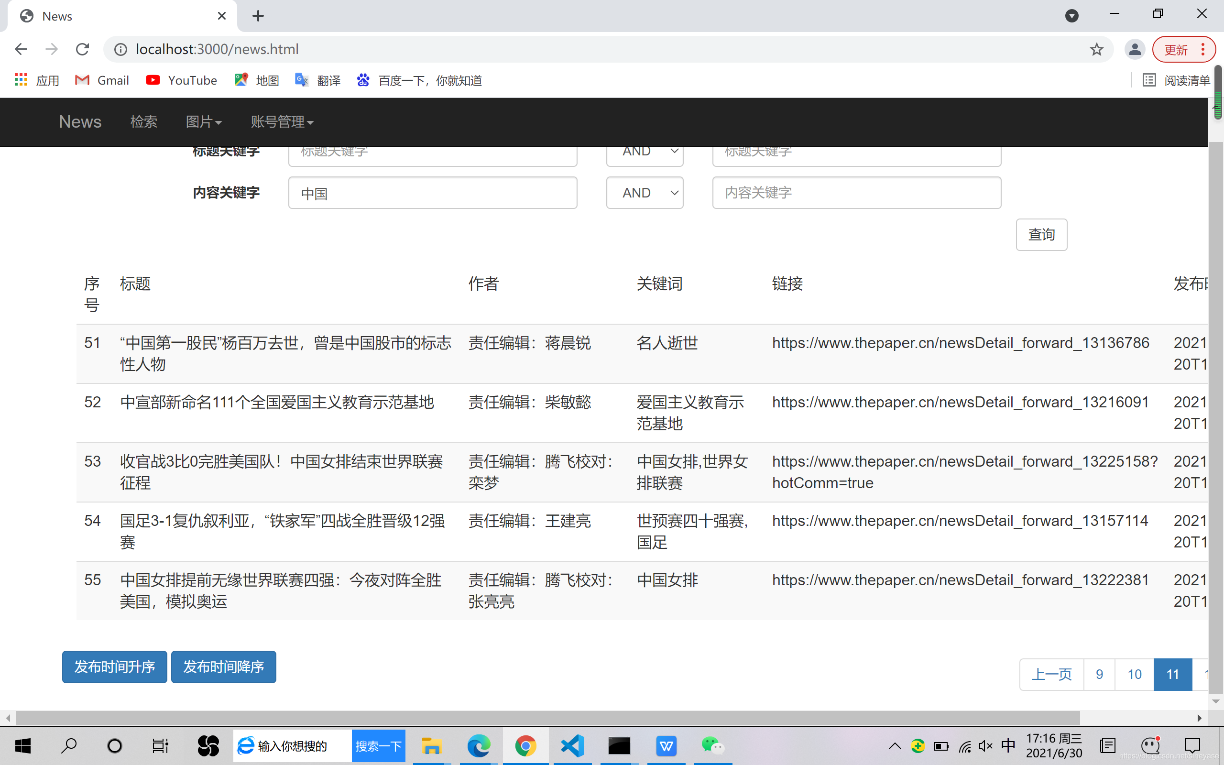Click page 10 pagination number
The image size is (1224, 765).
[1135, 674]
